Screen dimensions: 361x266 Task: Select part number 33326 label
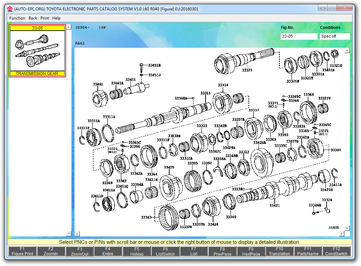pos(327,200)
